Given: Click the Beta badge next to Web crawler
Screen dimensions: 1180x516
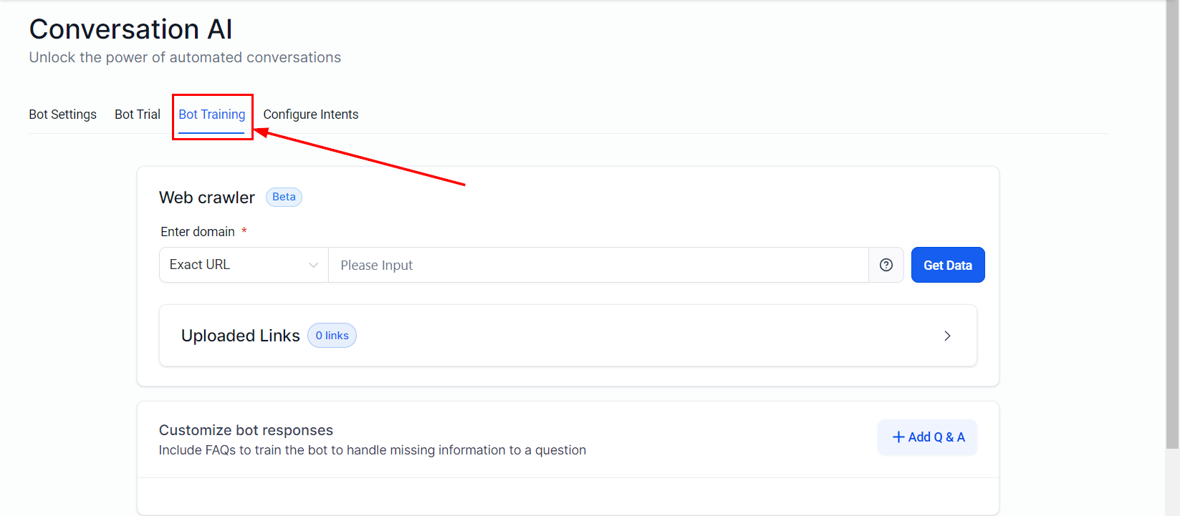Looking at the screenshot, I should 284,197.
